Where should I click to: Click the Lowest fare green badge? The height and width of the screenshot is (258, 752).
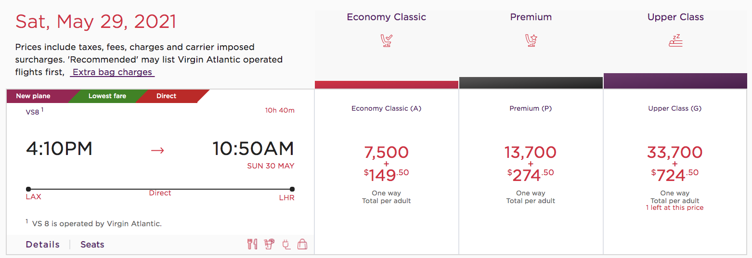tap(107, 96)
